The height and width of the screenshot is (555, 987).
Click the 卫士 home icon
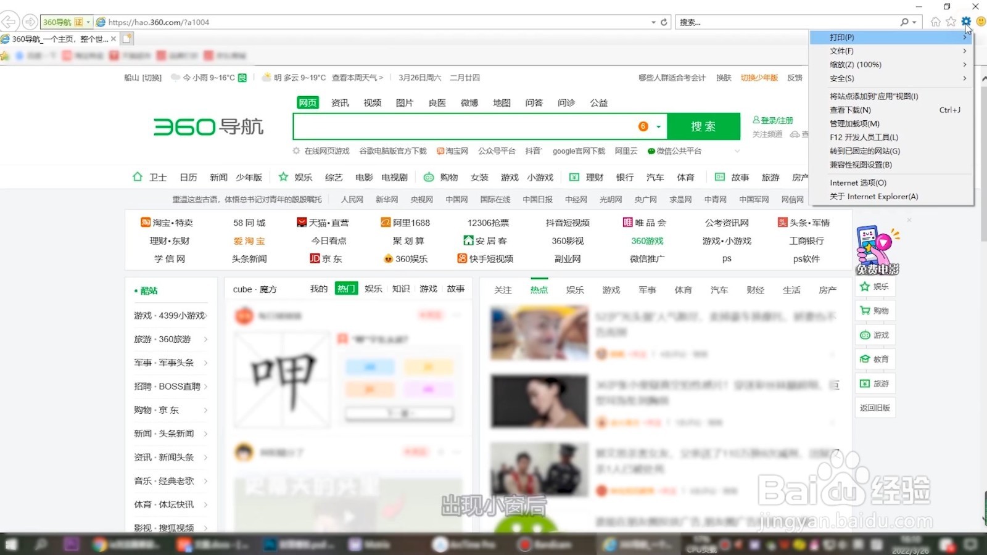pyautogui.click(x=138, y=177)
